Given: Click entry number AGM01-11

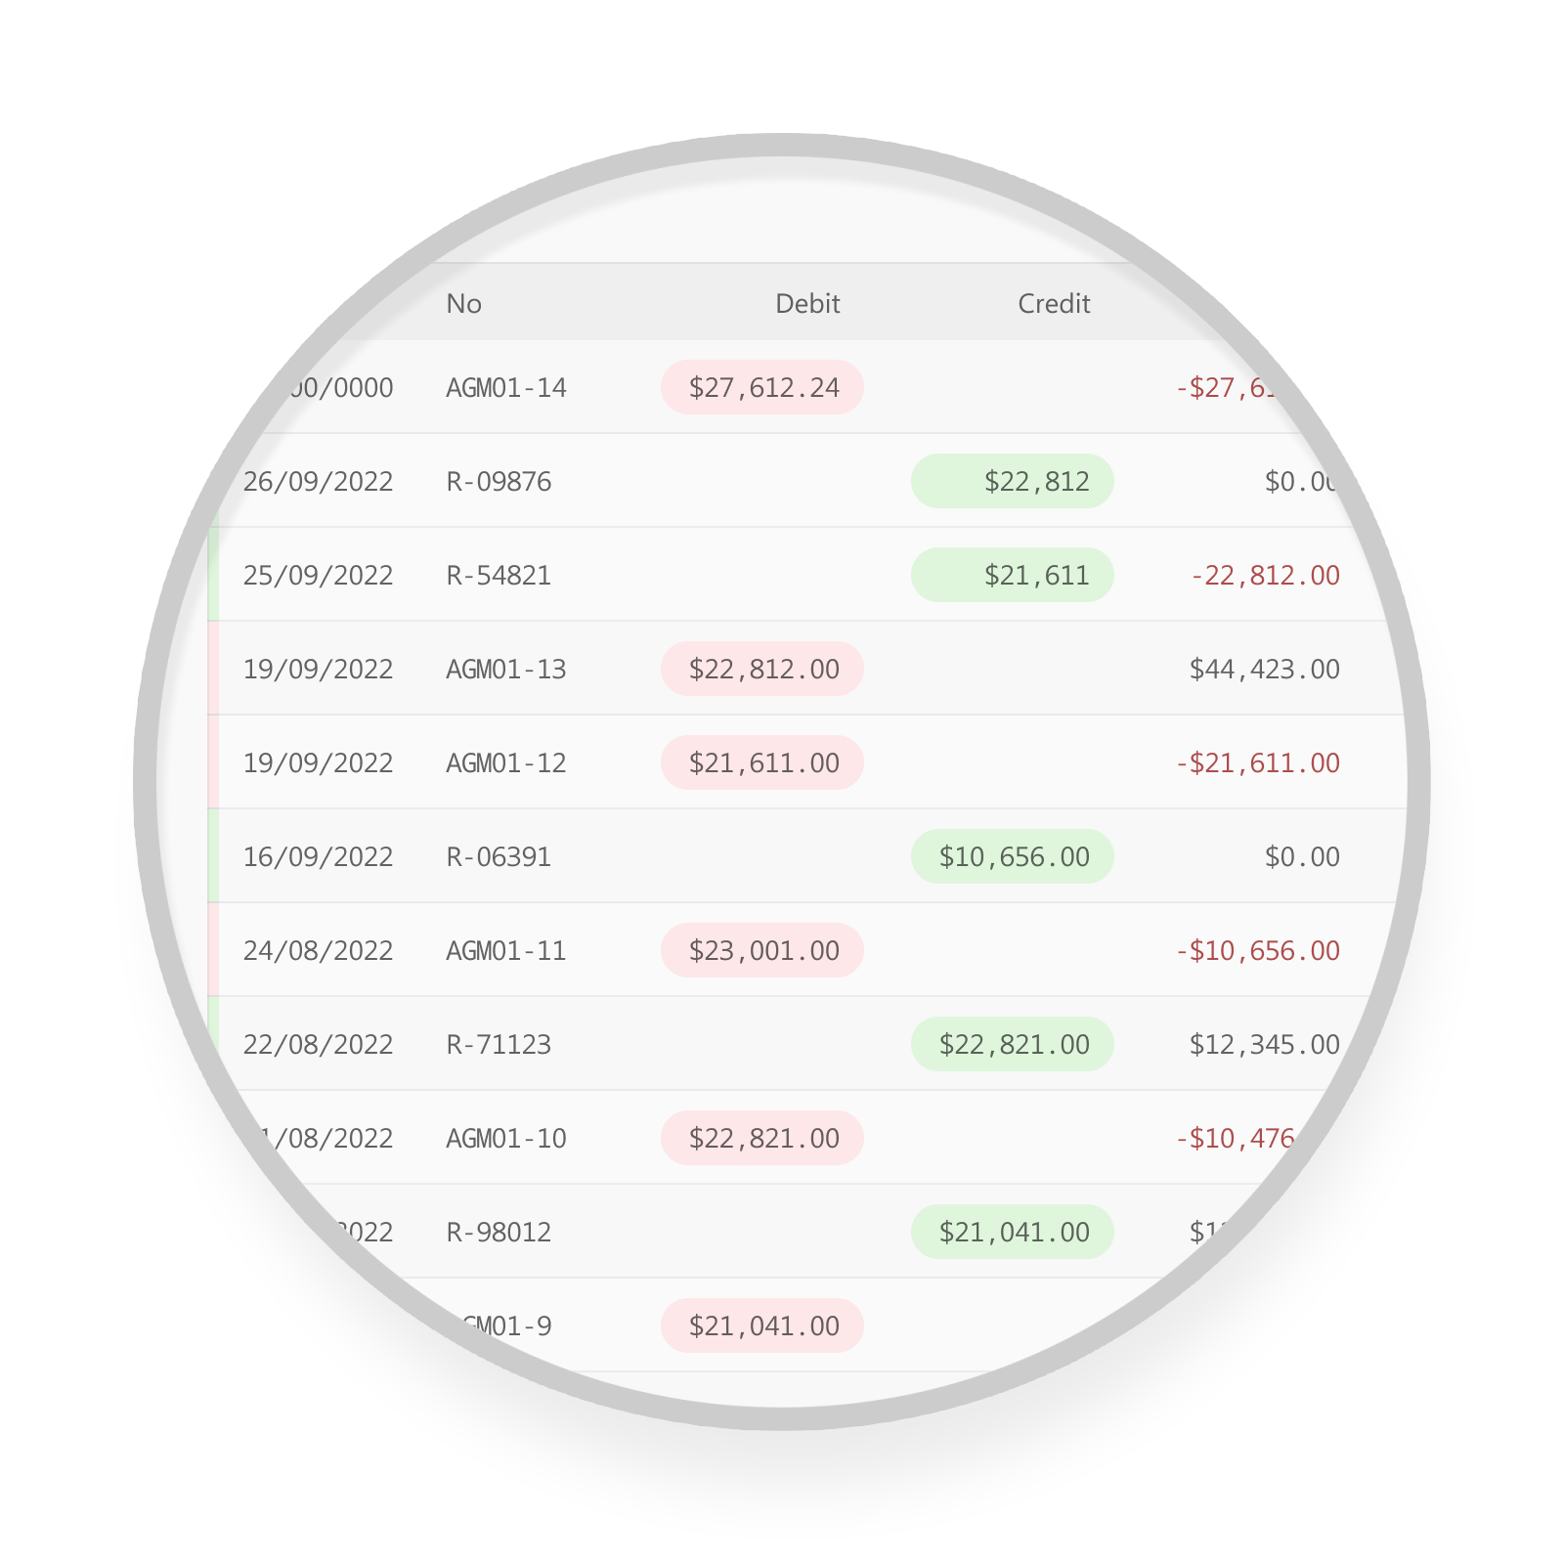Looking at the screenshot, I should [x=505, y=951].
